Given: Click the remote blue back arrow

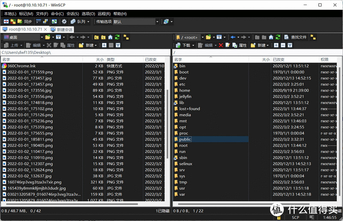Looking at the screenshot, I should [x=233, y=37].
